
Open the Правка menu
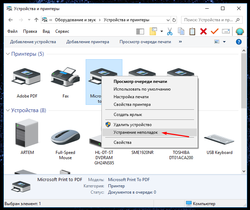(30, 31)
